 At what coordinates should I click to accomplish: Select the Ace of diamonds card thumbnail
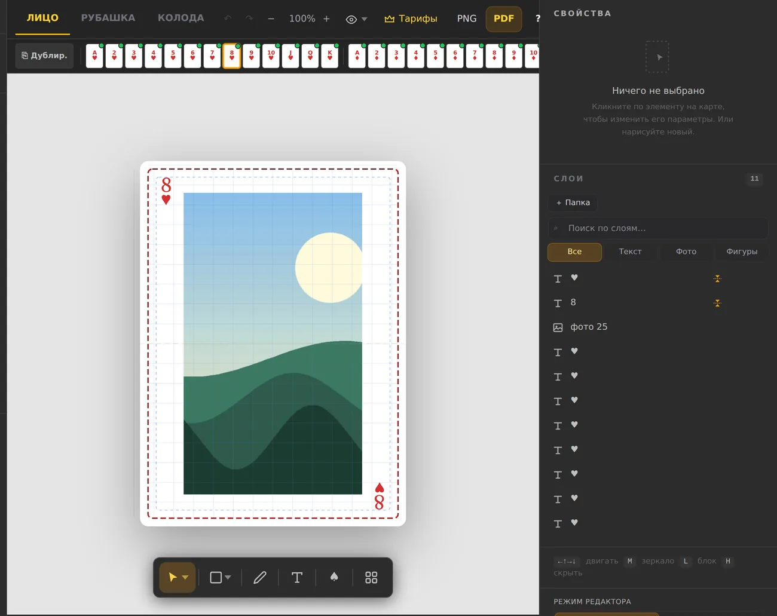[357, 56]
